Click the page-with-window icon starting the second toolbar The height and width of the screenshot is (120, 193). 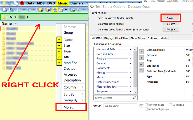tap(5, 10)
